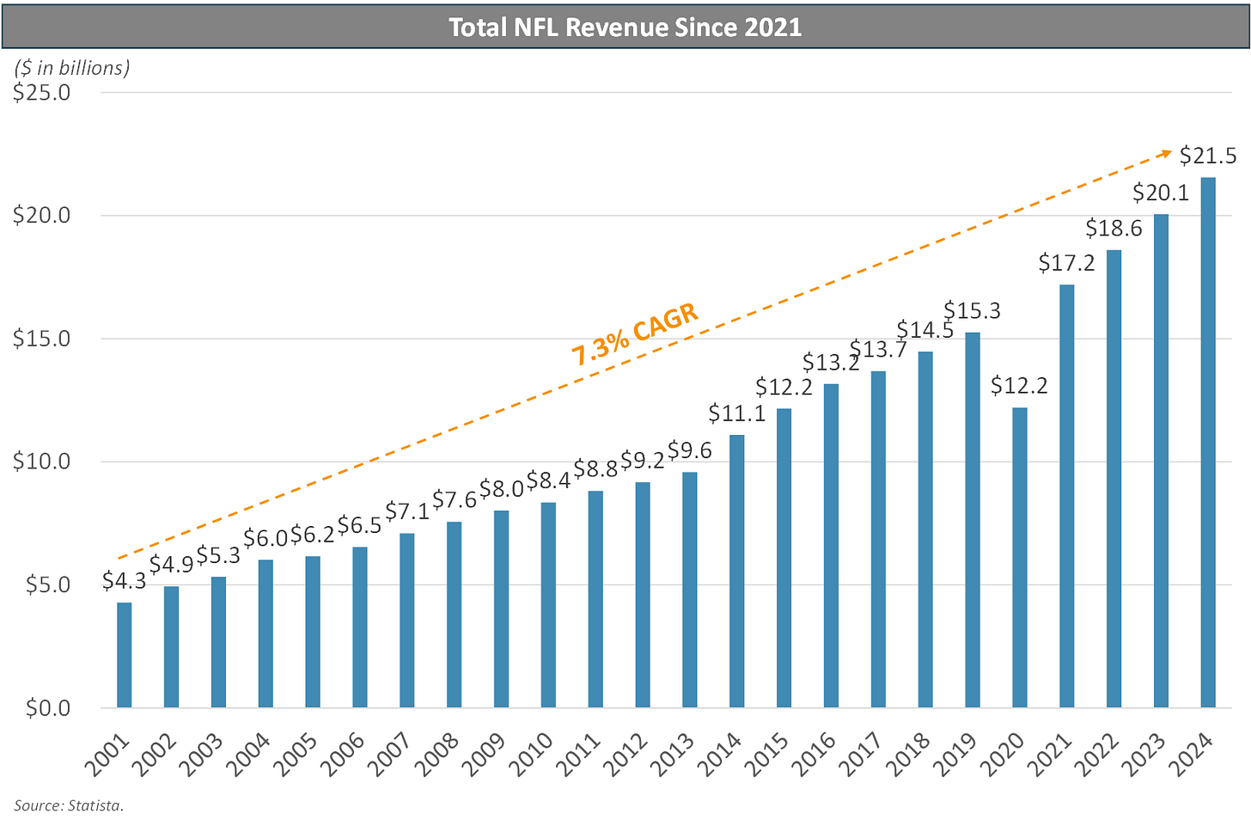
Task: Click the $18.6 data label
Action: click(1114, 228)
